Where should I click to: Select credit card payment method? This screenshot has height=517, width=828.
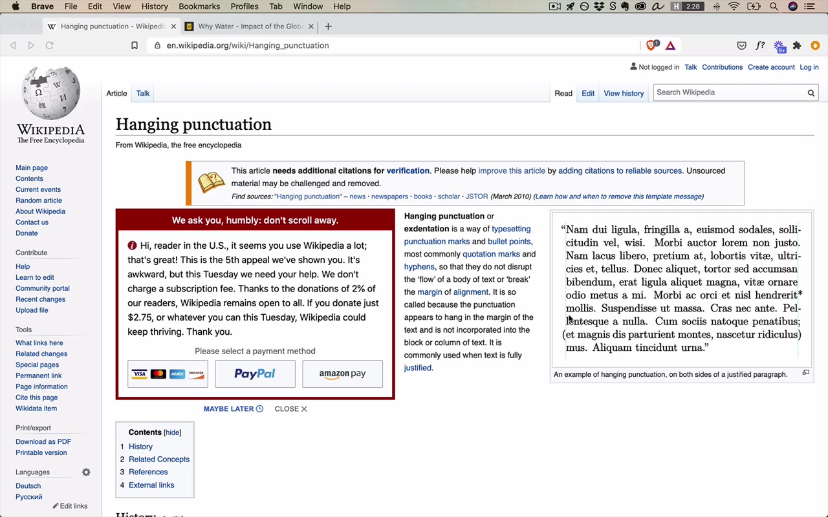[x=168, y=374]
